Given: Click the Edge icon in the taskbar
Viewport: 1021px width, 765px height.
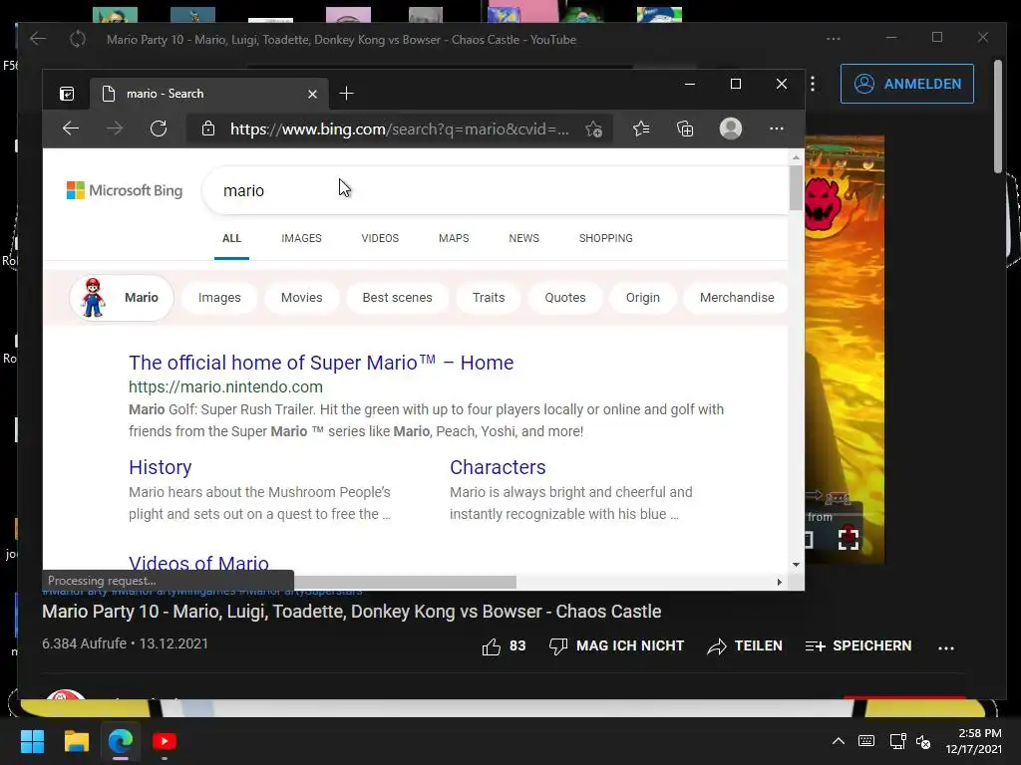Looking at the screenshot, I should [x=121, y=741].
